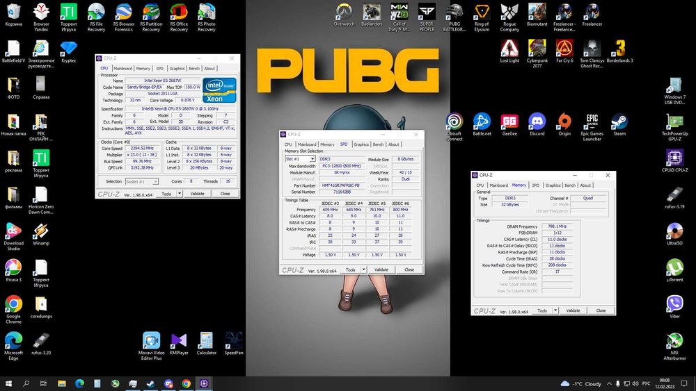This screenshot has width=696, height=391.
Task: Open the Slot #1 dropdown in SPD window
Action: pyautogui.click(x=300, y=159)
